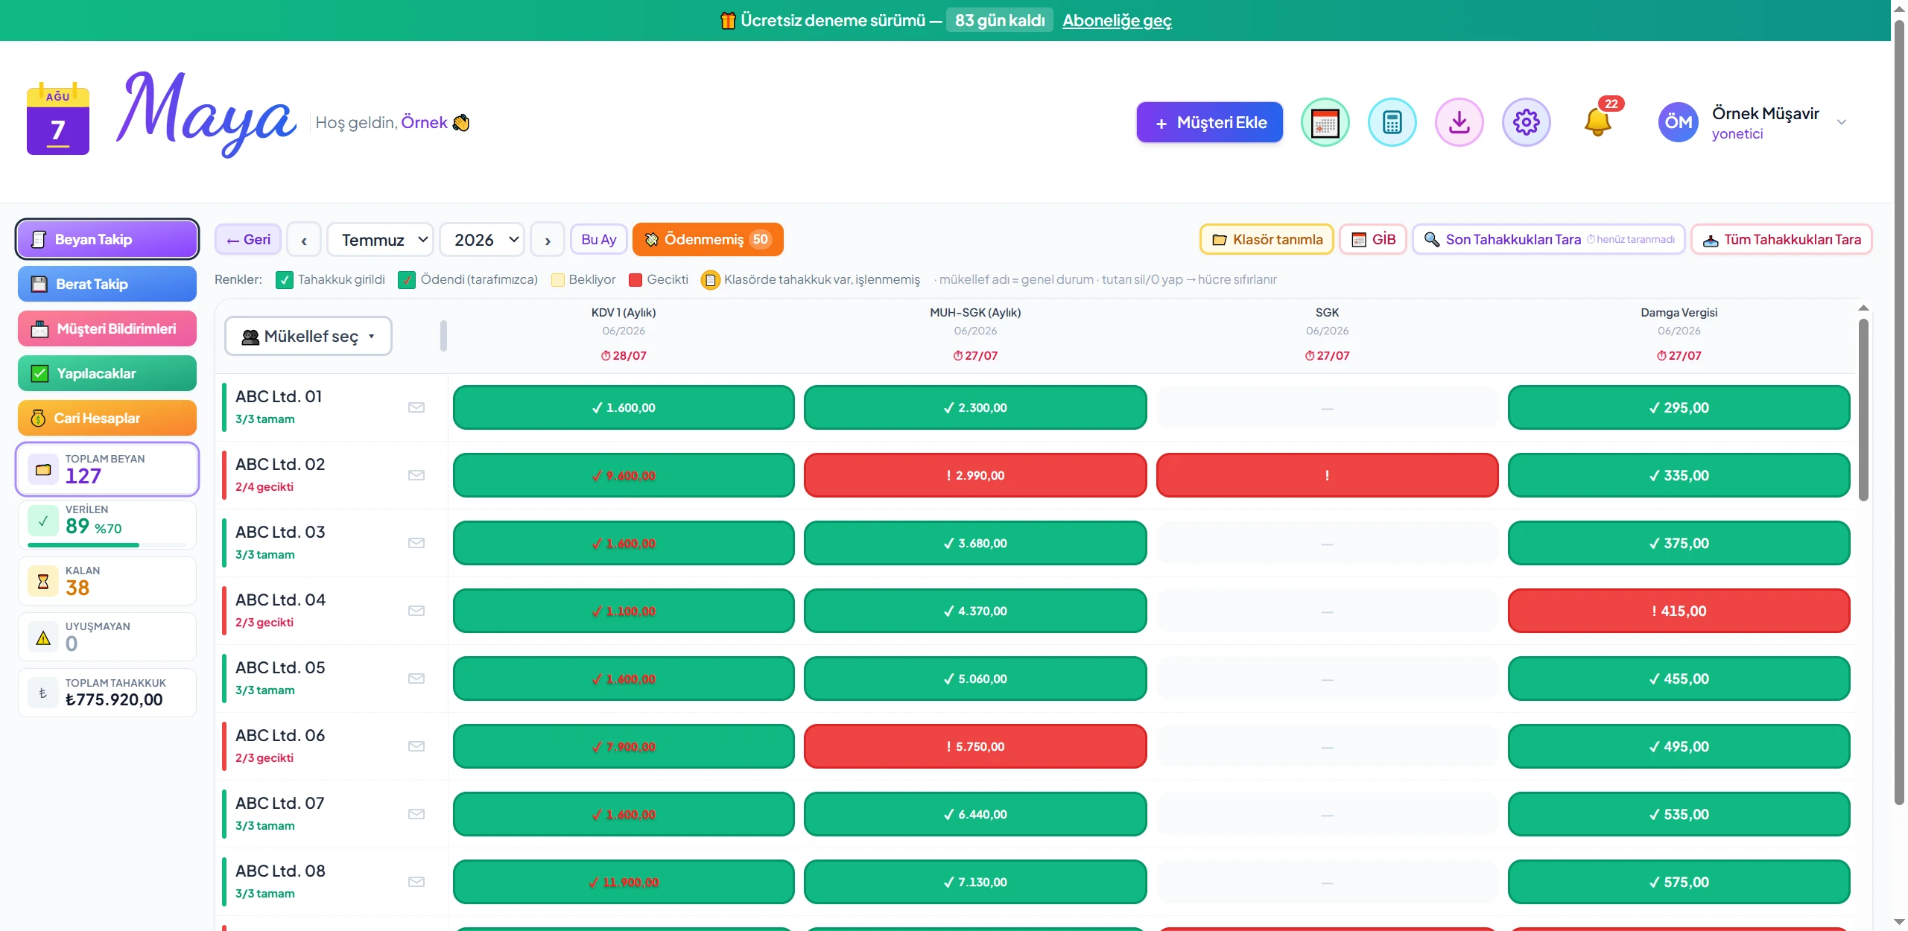The image size is (1908, 931).
Task: Click Klasör tanımla button
Action: point(1267,240)
